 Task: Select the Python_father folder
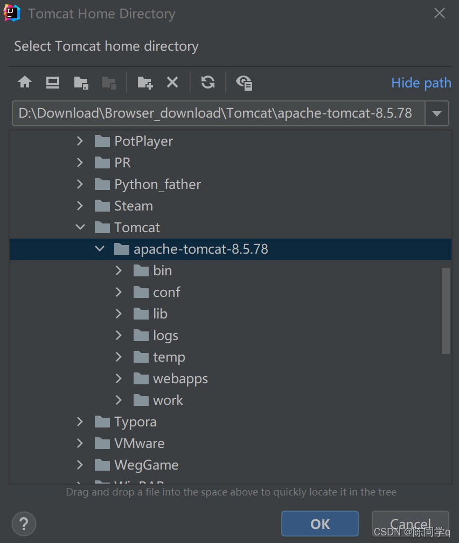point(148,184)
